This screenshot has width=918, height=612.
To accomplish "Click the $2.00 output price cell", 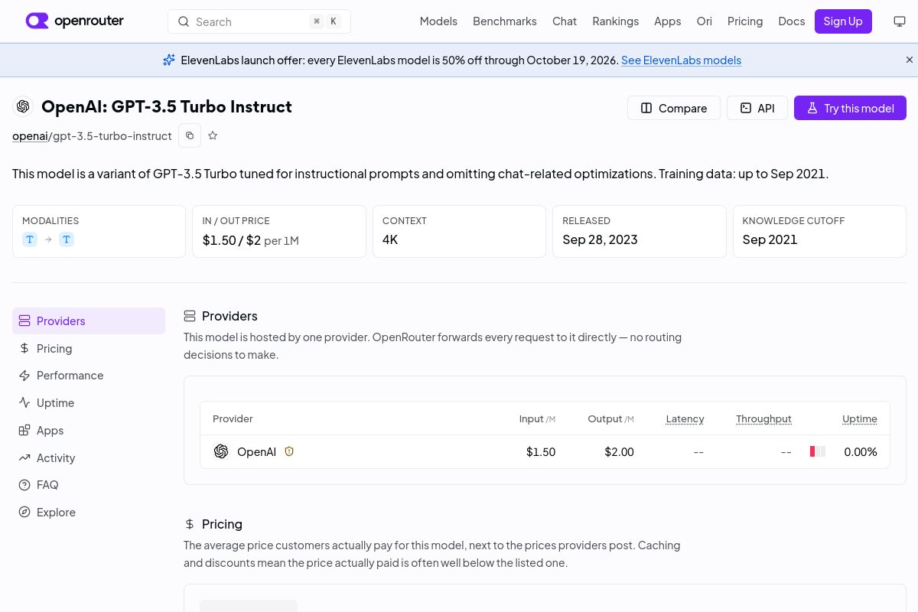I will click(x=619, y=452).
